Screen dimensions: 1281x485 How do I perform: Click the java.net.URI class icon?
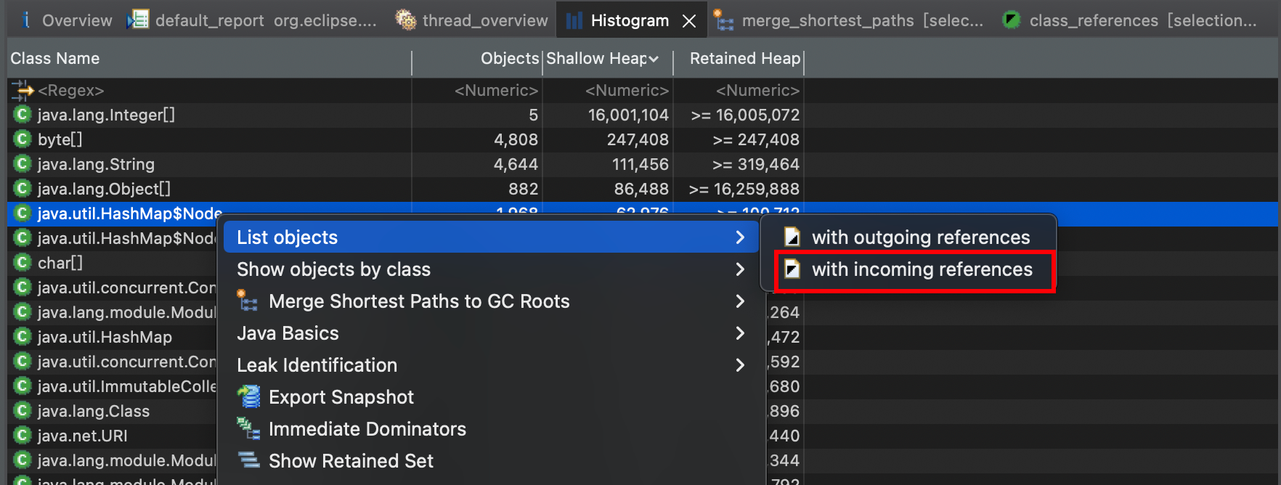23,436
